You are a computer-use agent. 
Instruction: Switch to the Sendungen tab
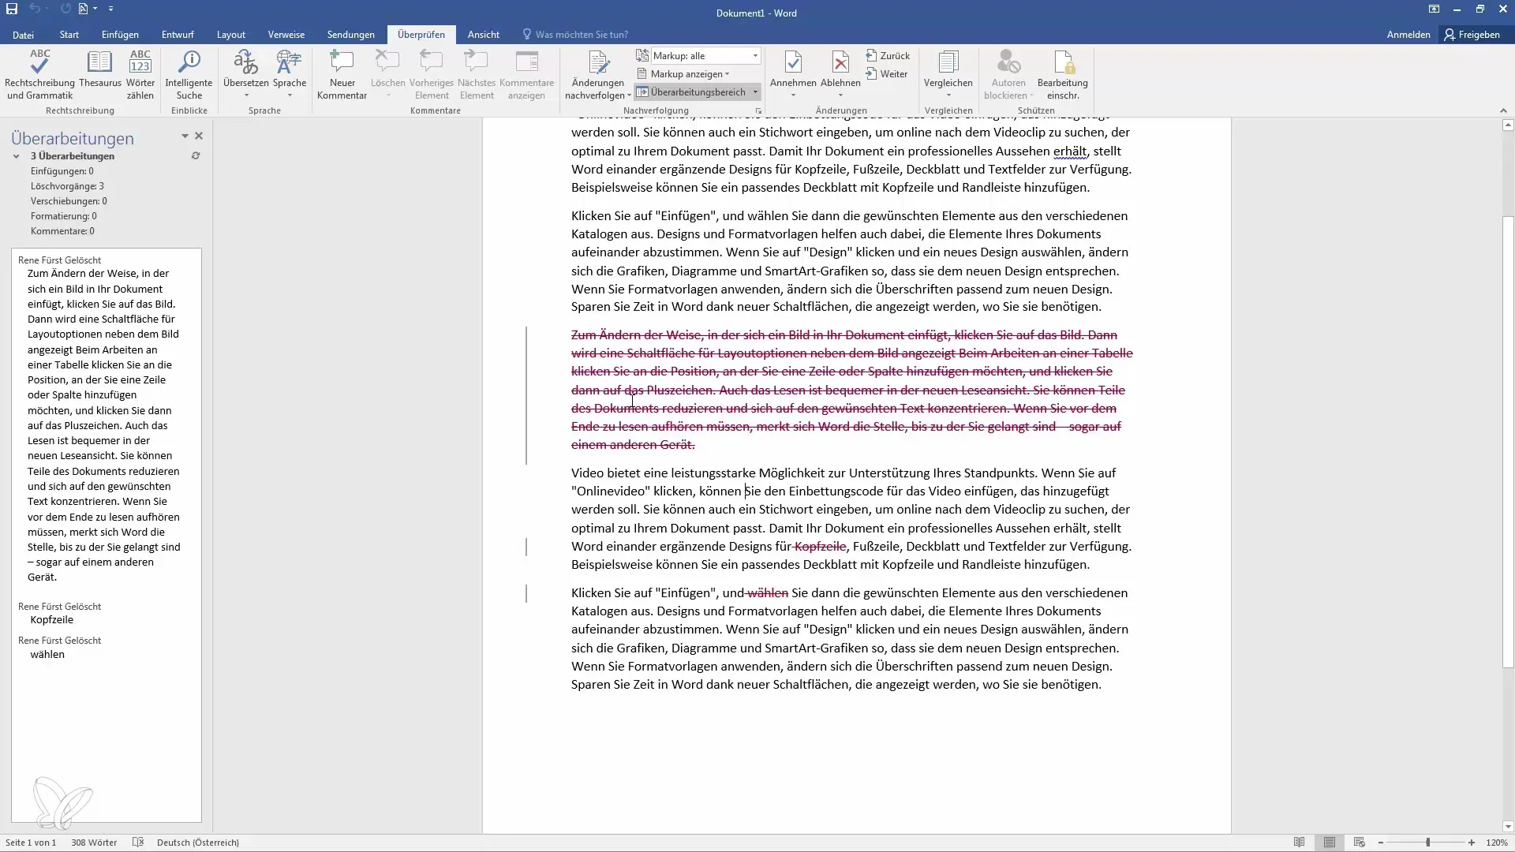[351, 35]
